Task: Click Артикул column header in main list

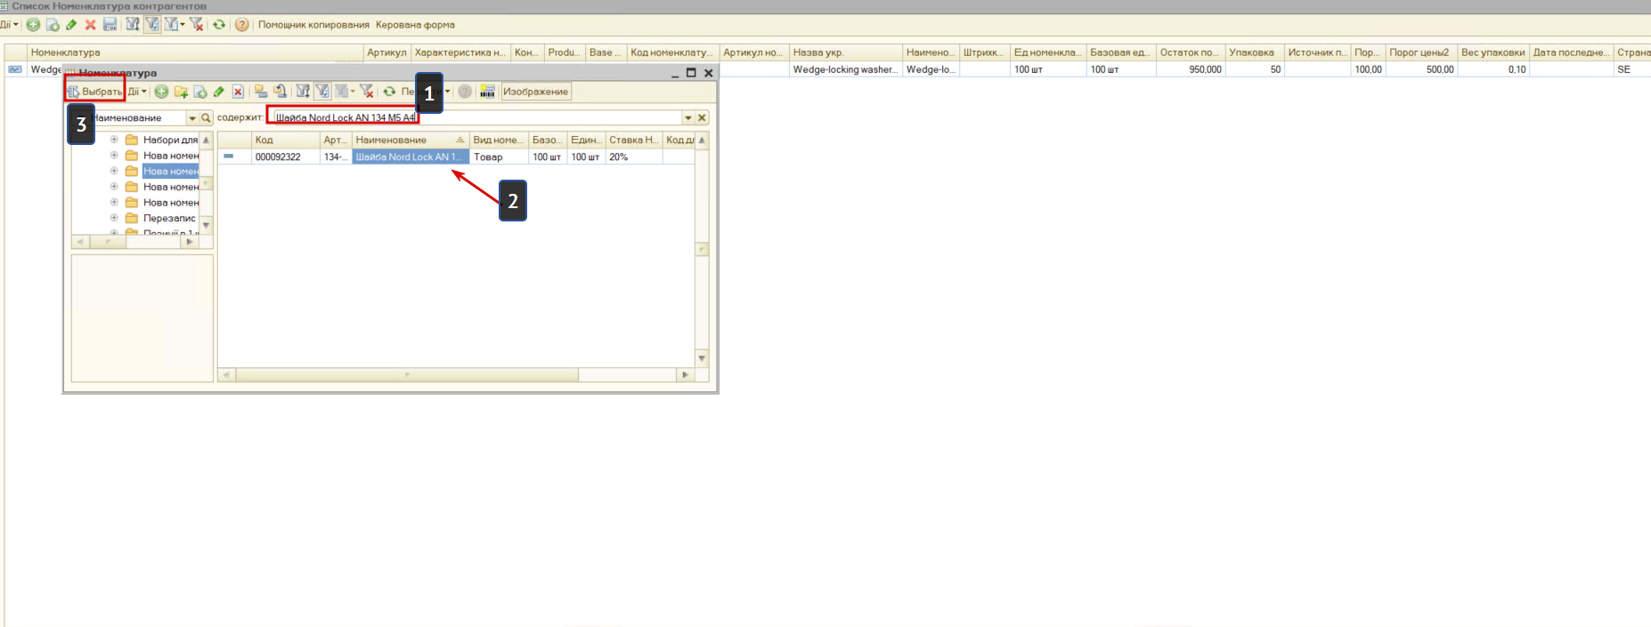Action: click(x=386, y=52)
